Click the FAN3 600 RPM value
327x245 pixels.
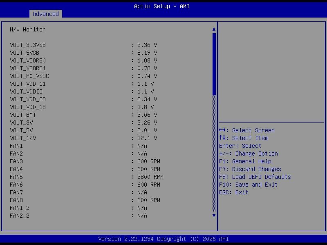[x=149, y=161]
